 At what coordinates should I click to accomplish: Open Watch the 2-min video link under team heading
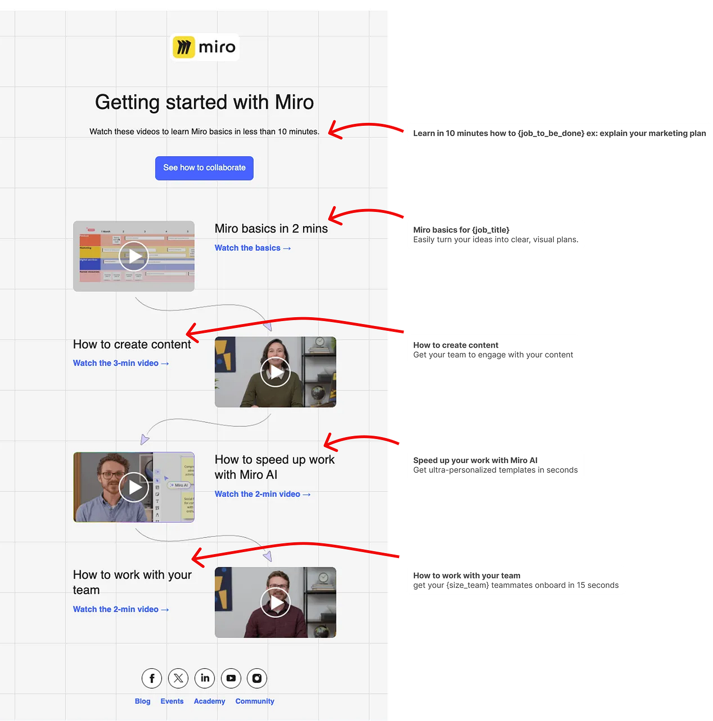(121, 609)
